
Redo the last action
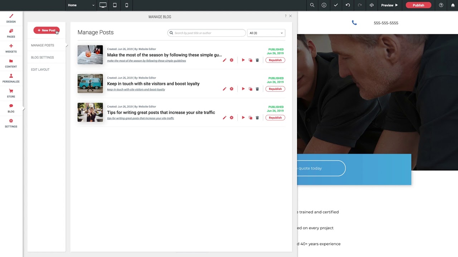click(x=360, y=5)
